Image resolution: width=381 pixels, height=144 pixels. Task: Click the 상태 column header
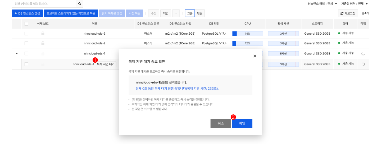click(x=345, y=24)
